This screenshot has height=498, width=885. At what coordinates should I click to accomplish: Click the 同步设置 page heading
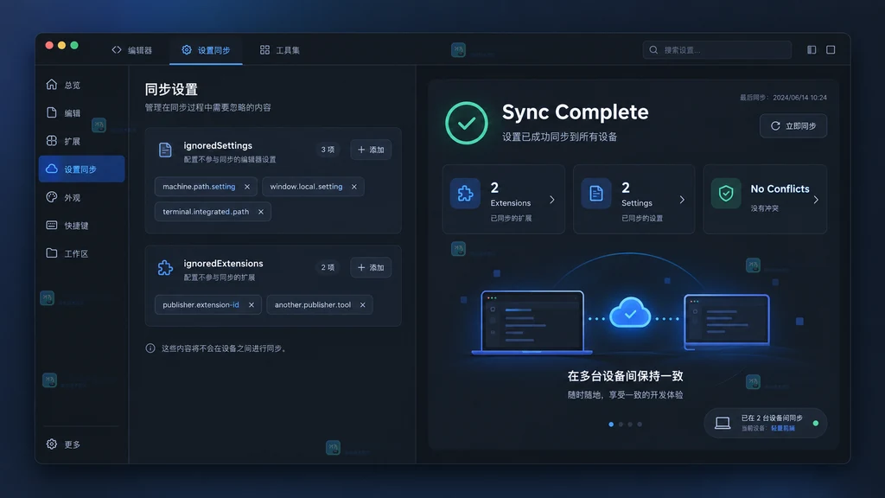[171, 89]
